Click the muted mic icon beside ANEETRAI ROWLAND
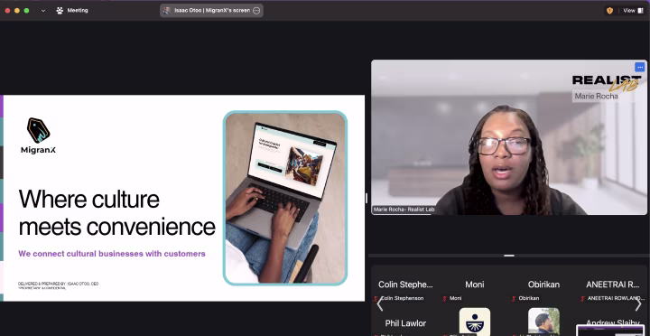Image resolution: width=650 pixels, height=336 pixels. coord(583,298)
